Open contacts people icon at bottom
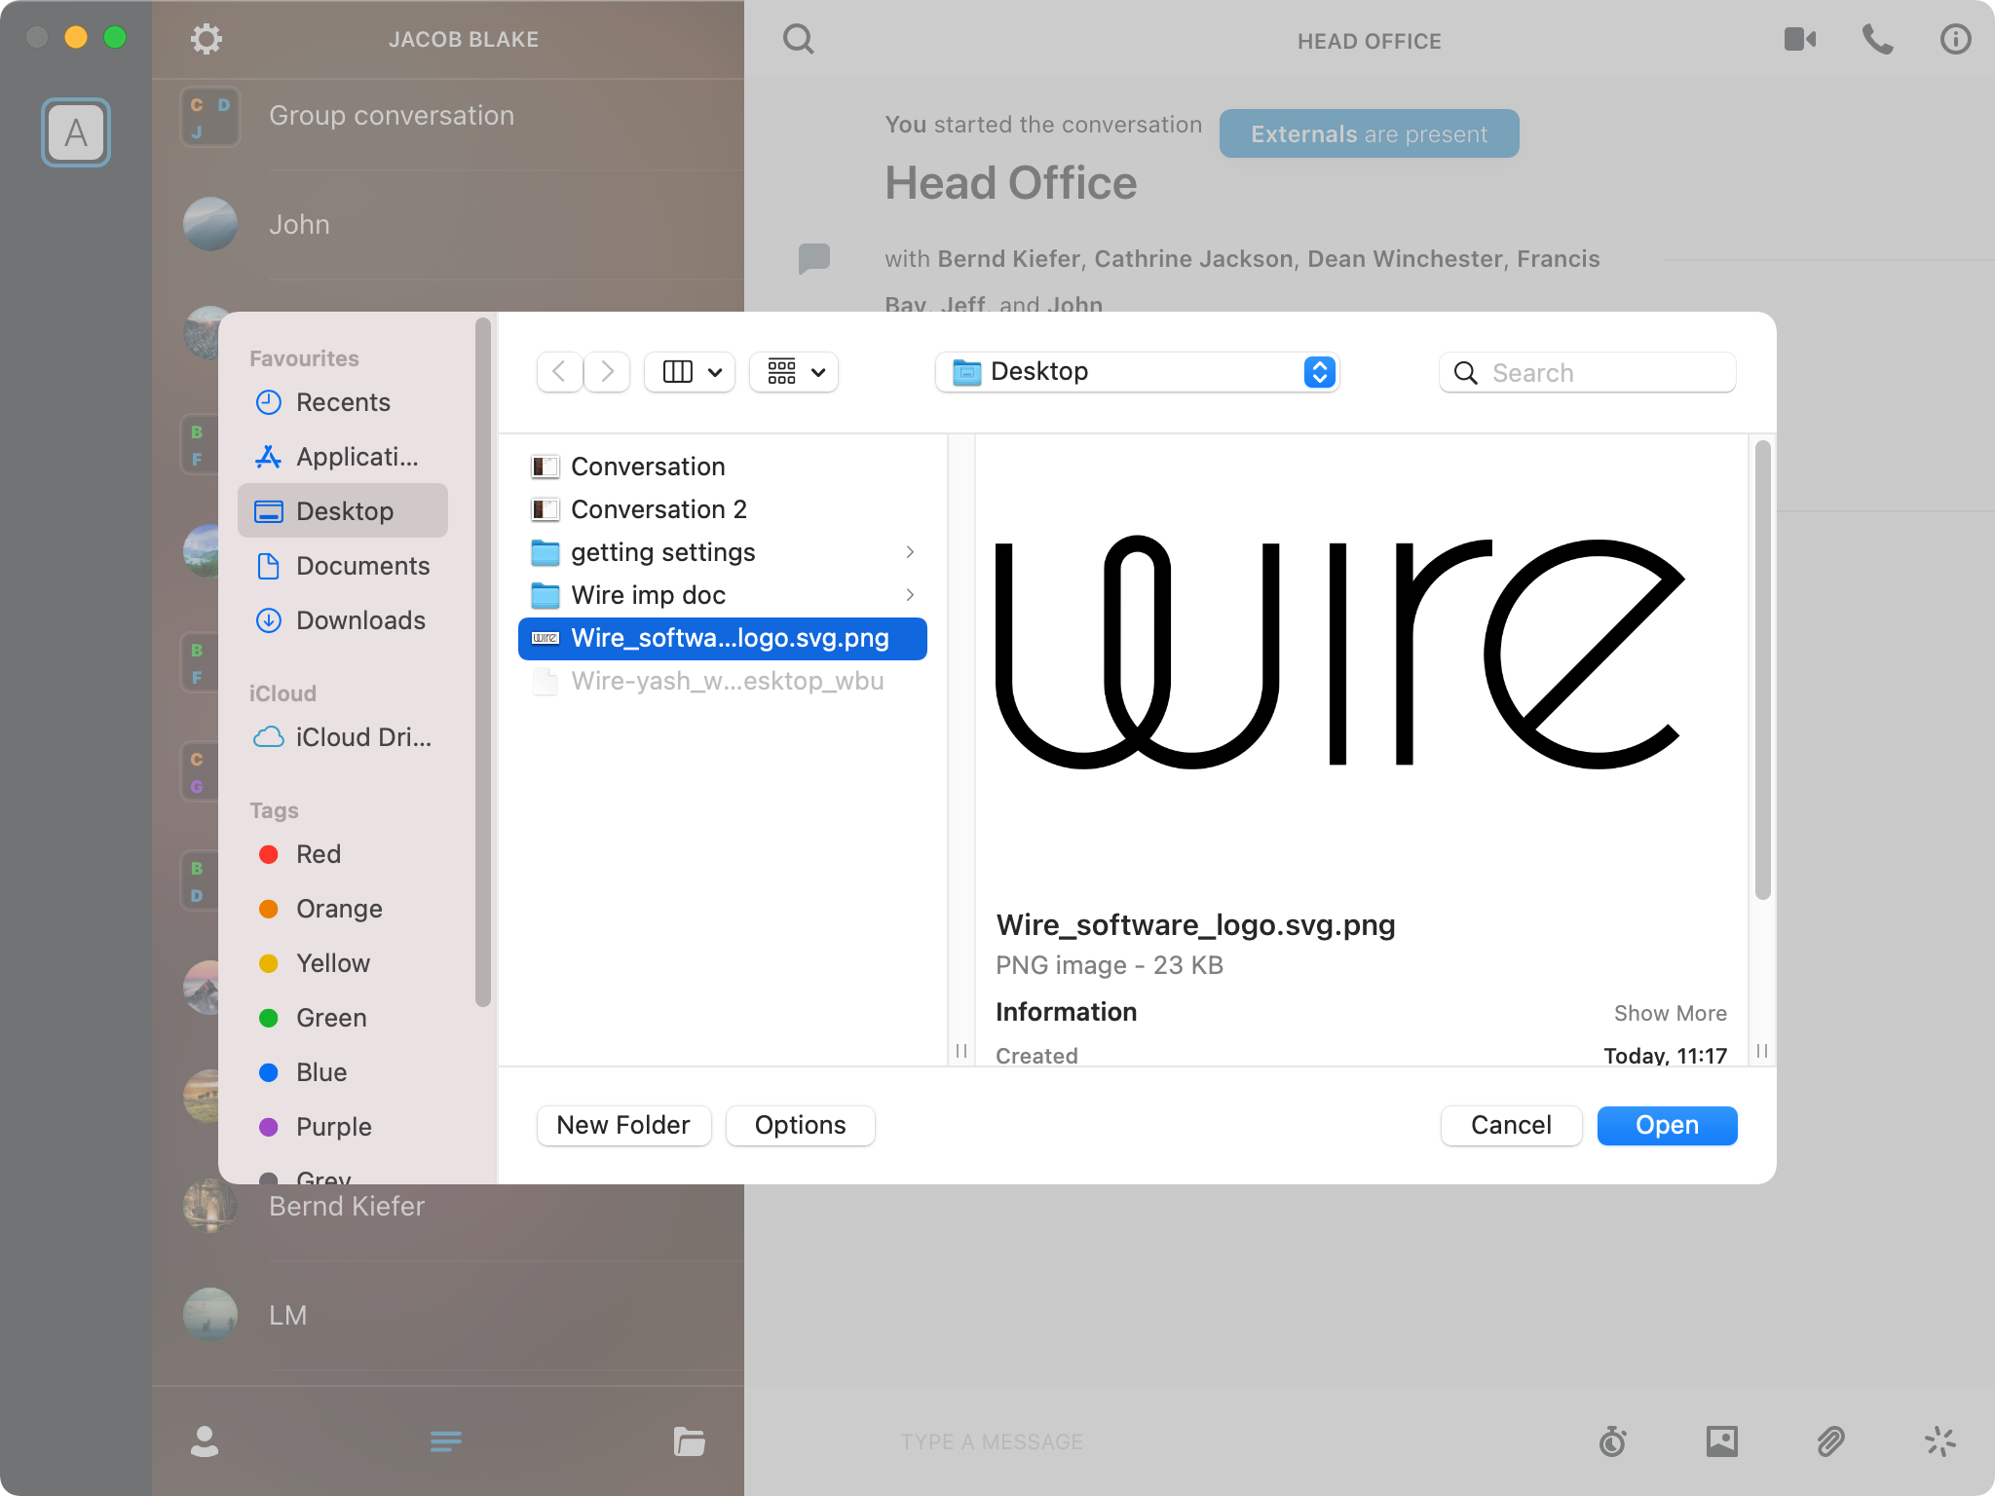The width and height of the screenshot is (1995, 1496). 205,1441
